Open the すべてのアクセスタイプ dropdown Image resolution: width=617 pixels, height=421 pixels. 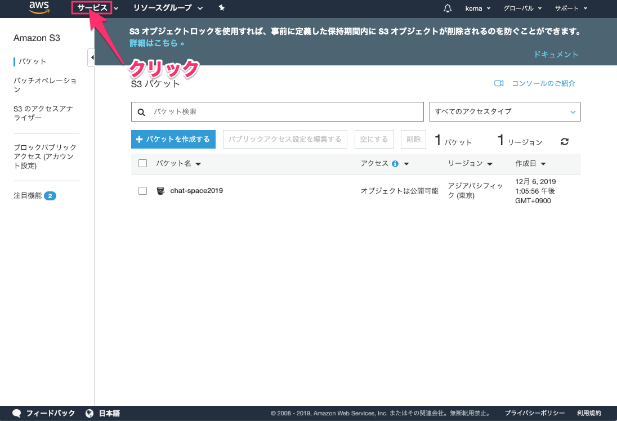pos(504,111)
